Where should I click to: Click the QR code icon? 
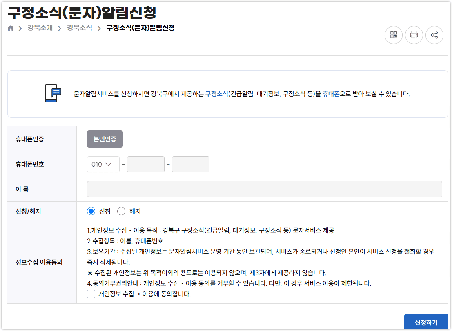coord(393,35)
